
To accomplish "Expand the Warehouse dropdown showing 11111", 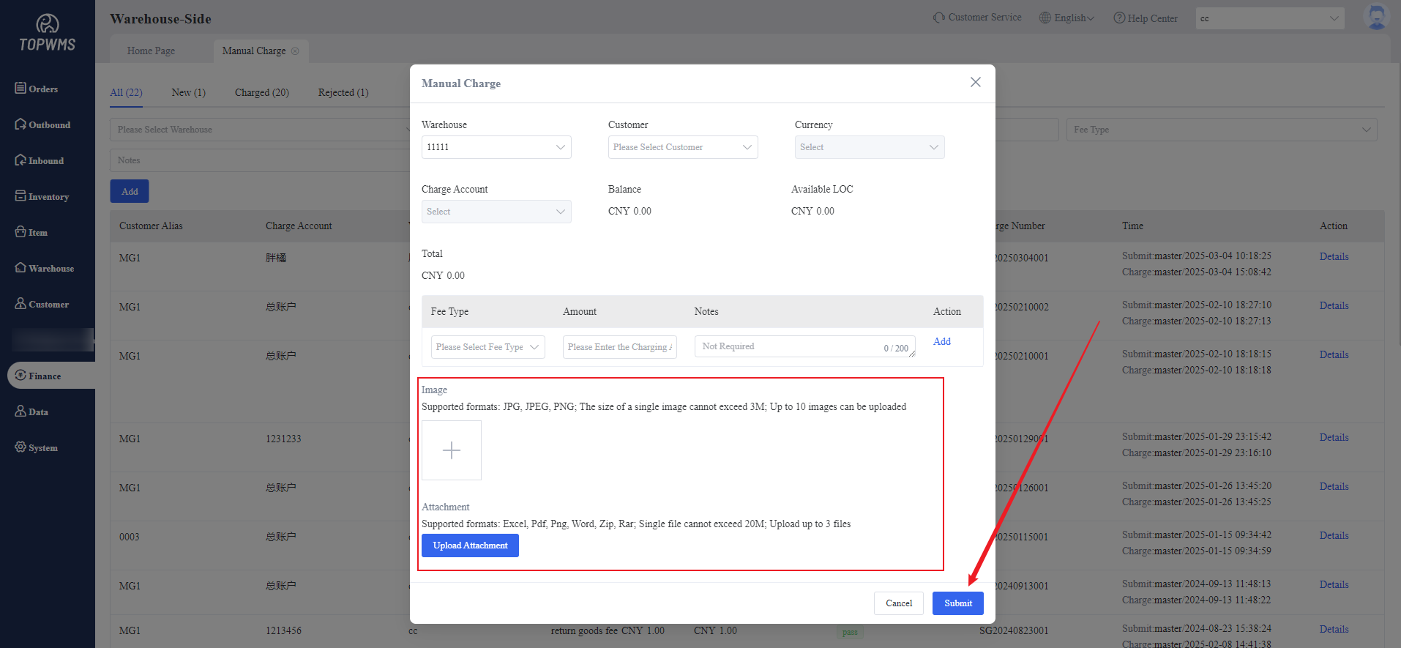I will (496, 147).
